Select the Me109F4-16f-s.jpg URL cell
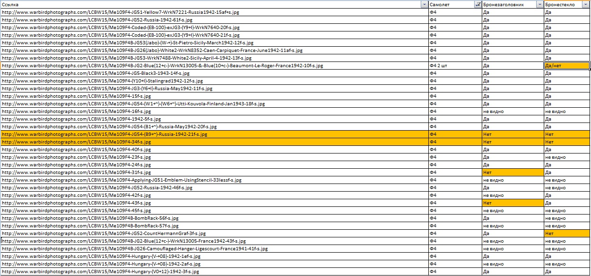 click(214, 111)
